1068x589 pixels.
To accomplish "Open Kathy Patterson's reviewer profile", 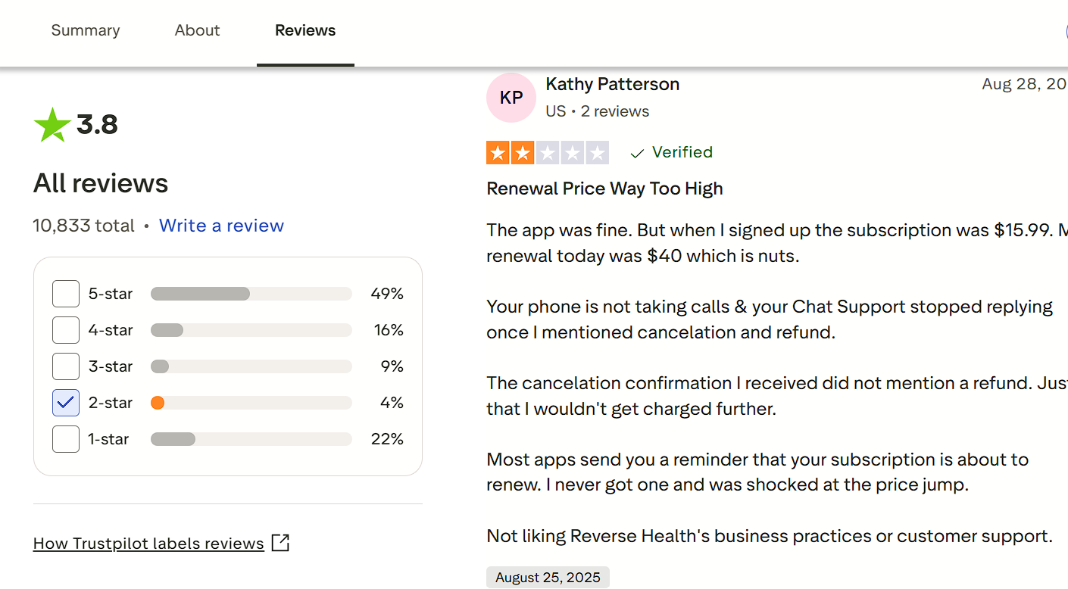I will pyautogui.click(x=612, y=84).
